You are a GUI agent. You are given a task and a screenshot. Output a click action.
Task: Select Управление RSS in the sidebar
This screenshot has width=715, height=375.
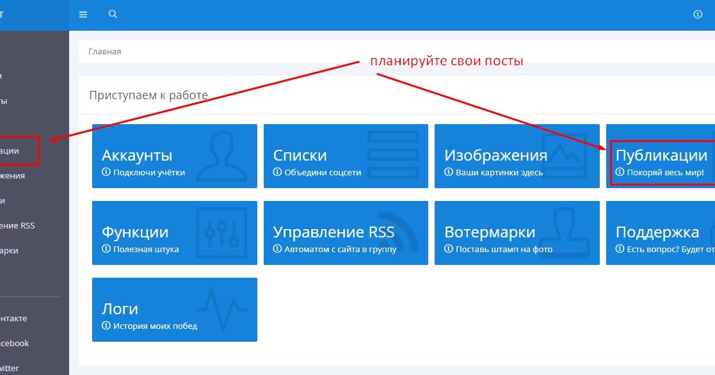point(18,225)
